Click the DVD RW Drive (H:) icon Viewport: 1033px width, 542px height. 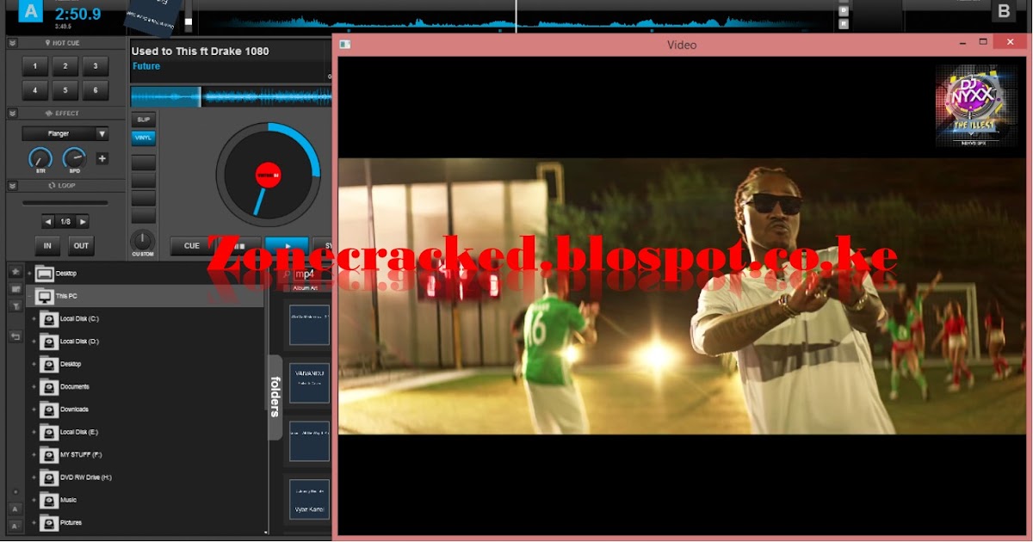tap(49, 477)
